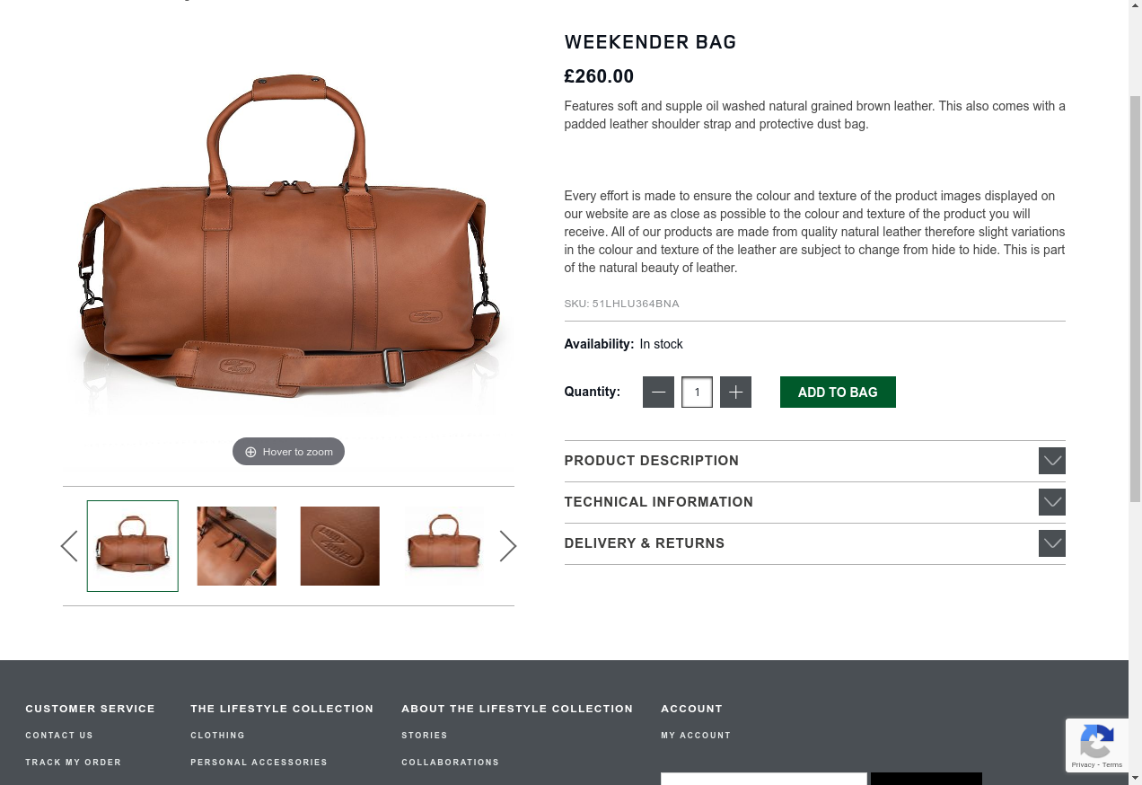Decrease quantity with the minus icon

click(658, 392)
